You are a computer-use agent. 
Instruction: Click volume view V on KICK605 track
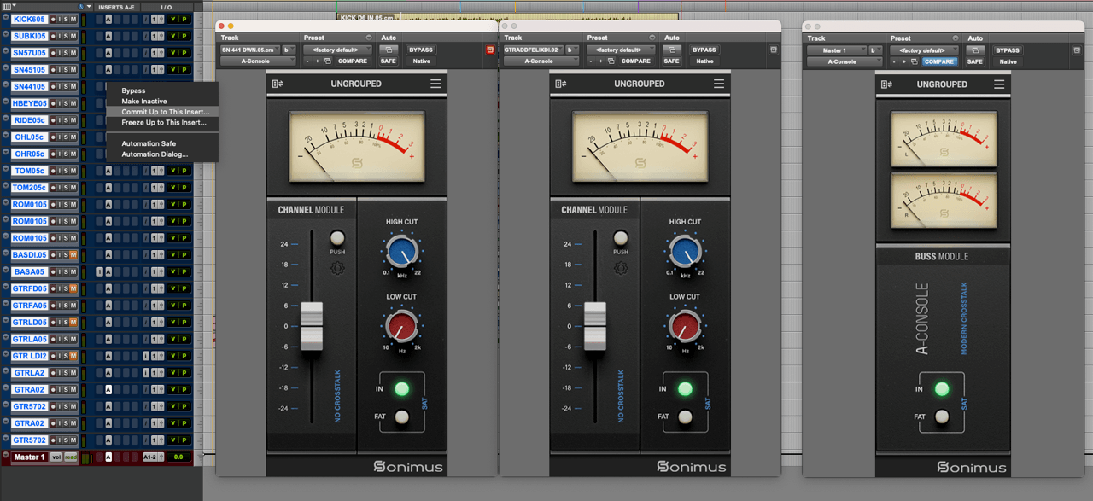tap(172, 19)
